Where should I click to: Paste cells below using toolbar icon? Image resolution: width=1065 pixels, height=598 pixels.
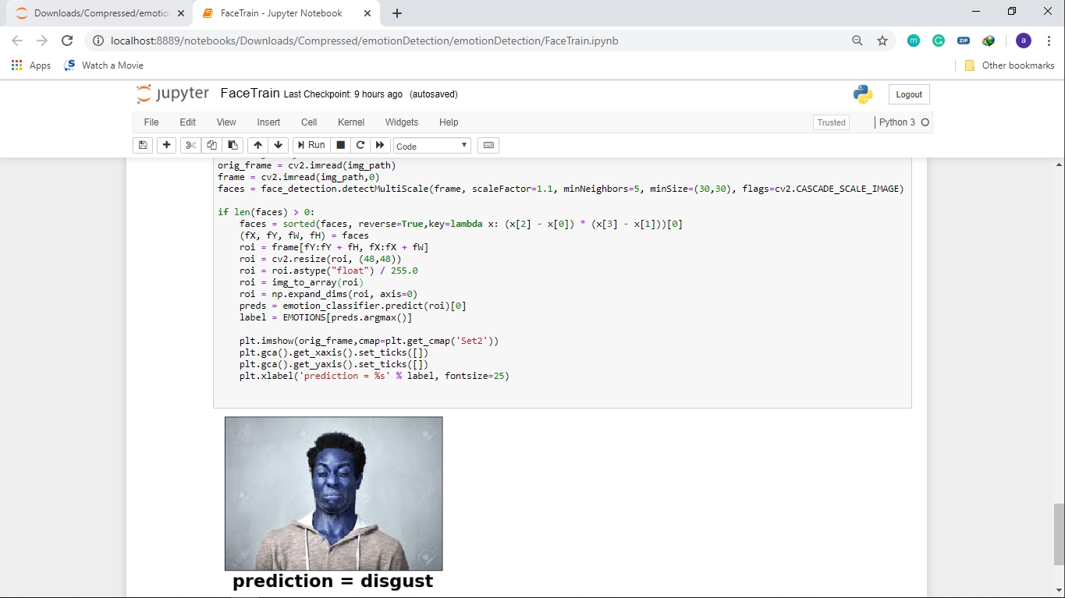pyautogui.click(x=233, y=145)
